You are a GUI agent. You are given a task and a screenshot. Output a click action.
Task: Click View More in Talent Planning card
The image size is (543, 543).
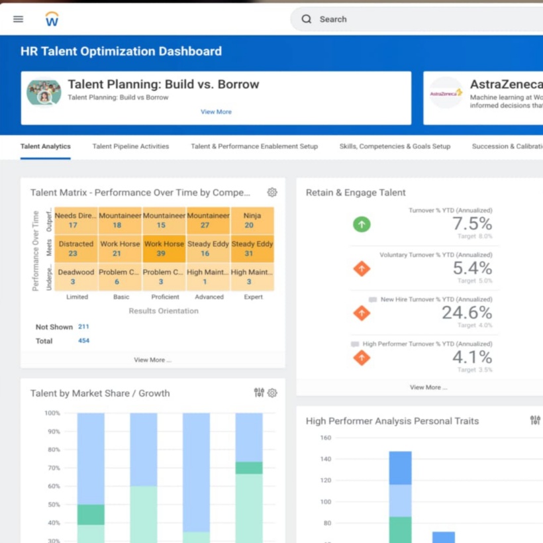[216, 112]
